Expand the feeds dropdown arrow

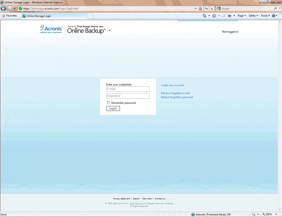point(219,16)
